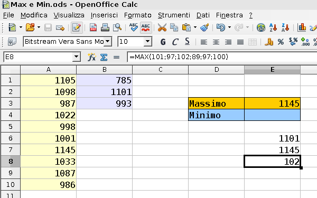Open the Modifica menu
The height and width of the screenshot is (198, 317).
[34, 15]
